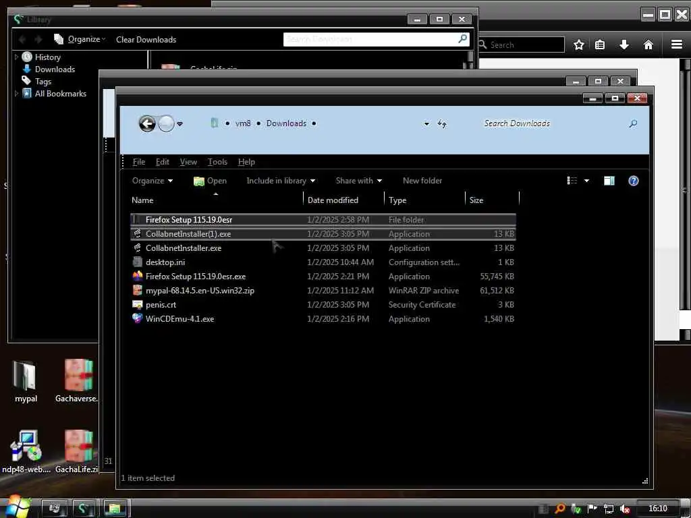The height and width of the screenshot is (518, 691).
Task: Toggle the preview pane icon
Action: (609, 181)
